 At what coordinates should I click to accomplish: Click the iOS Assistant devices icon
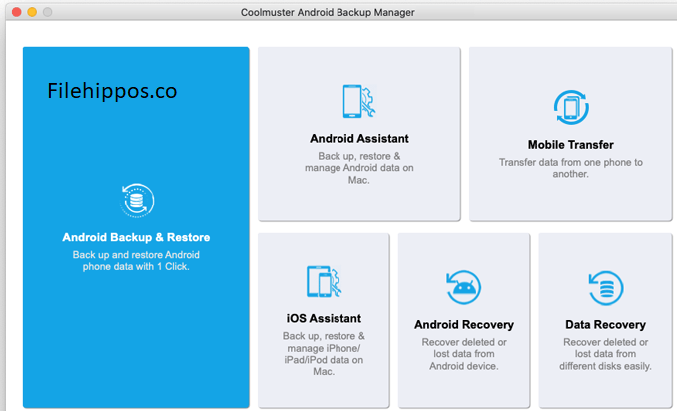(324, 282)
